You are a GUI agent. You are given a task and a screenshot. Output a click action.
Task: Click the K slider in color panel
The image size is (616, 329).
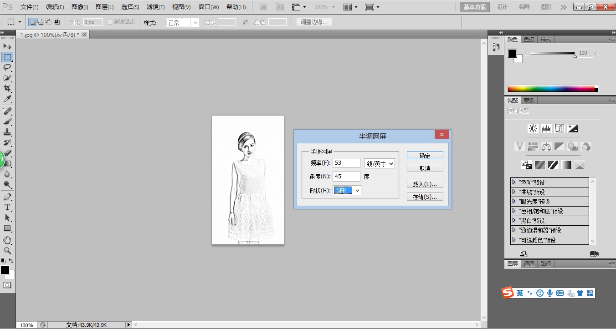[x=552, y=54]
